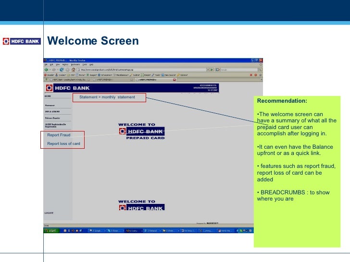Click the Google search engine icon
This screenshot has width=350, height=262.
pyautogui.click(x=217, y=70)
